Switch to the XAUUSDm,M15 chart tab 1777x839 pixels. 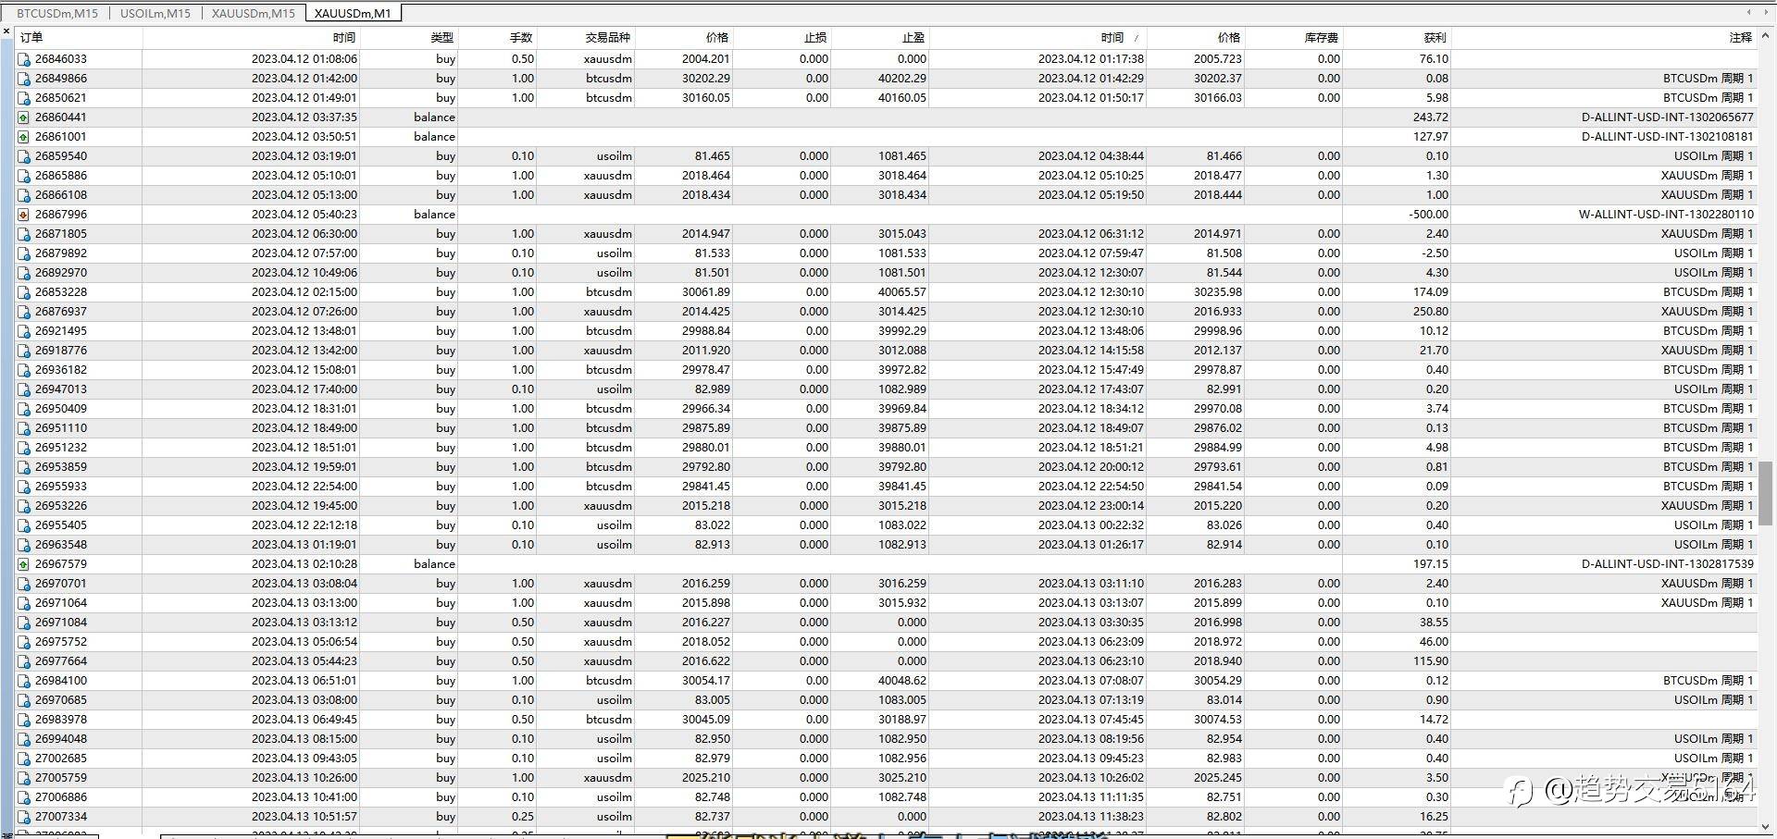254,13
